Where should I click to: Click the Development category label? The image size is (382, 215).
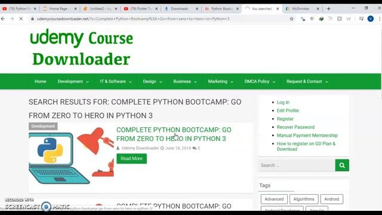43,126
